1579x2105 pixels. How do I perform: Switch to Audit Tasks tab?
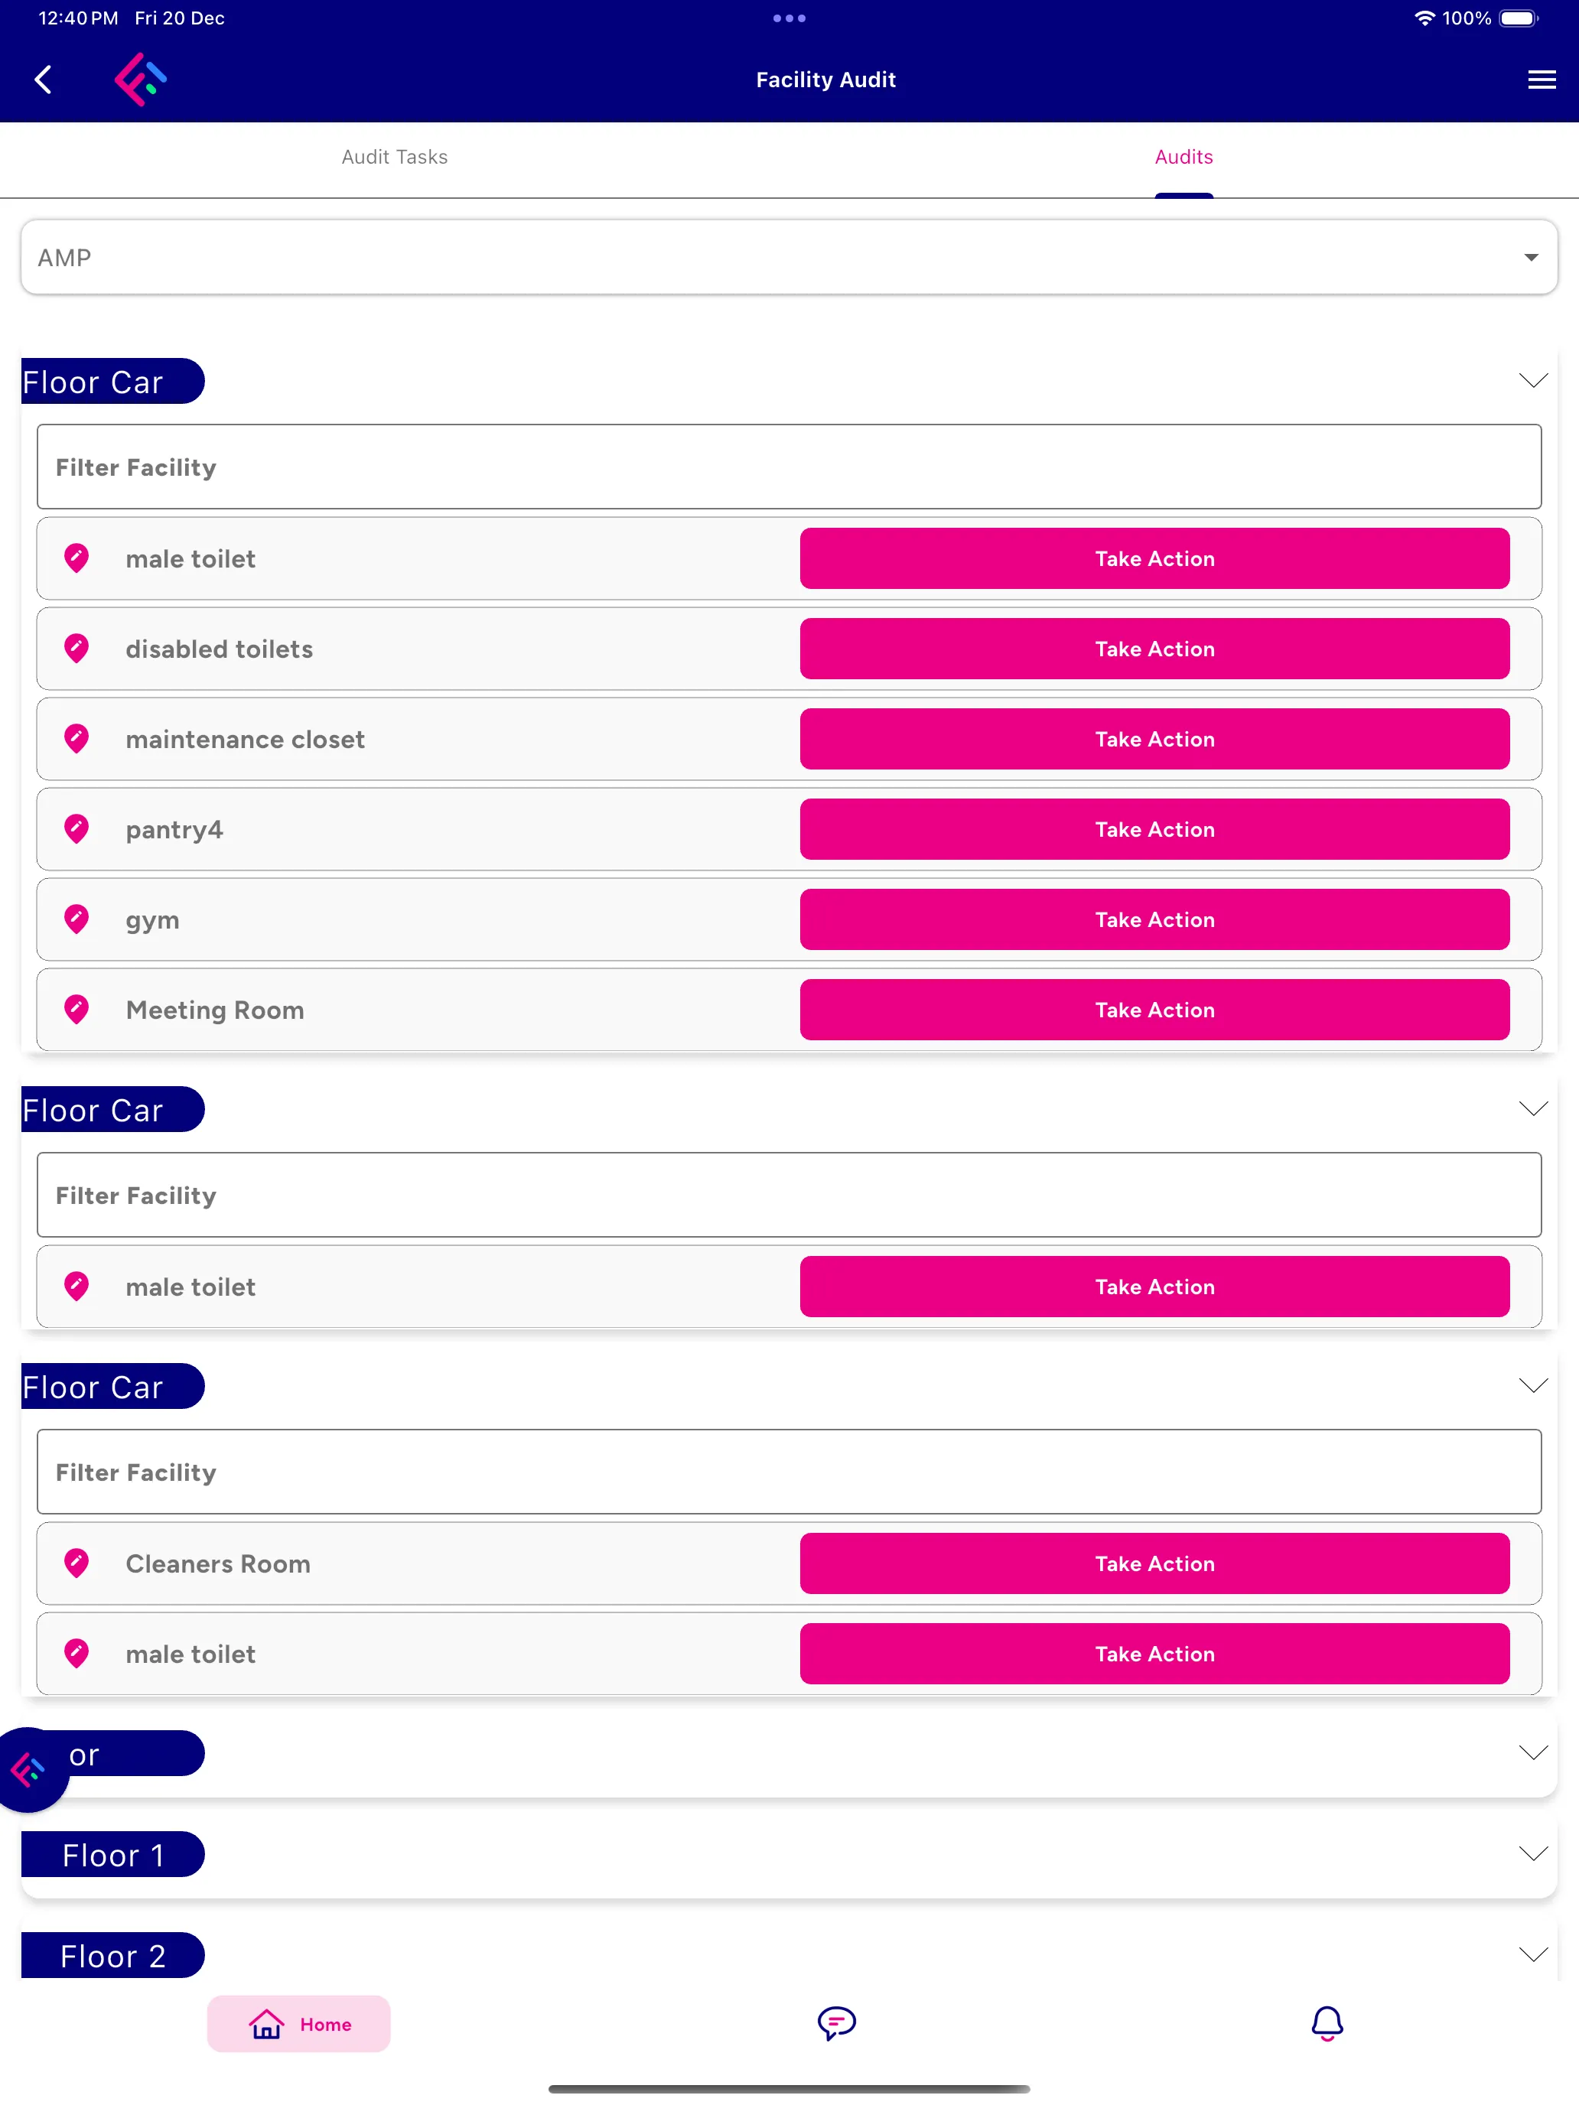tap(395, 158)
